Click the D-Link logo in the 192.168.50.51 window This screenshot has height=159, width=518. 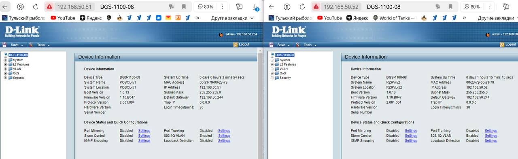click(x=22, y=32)
